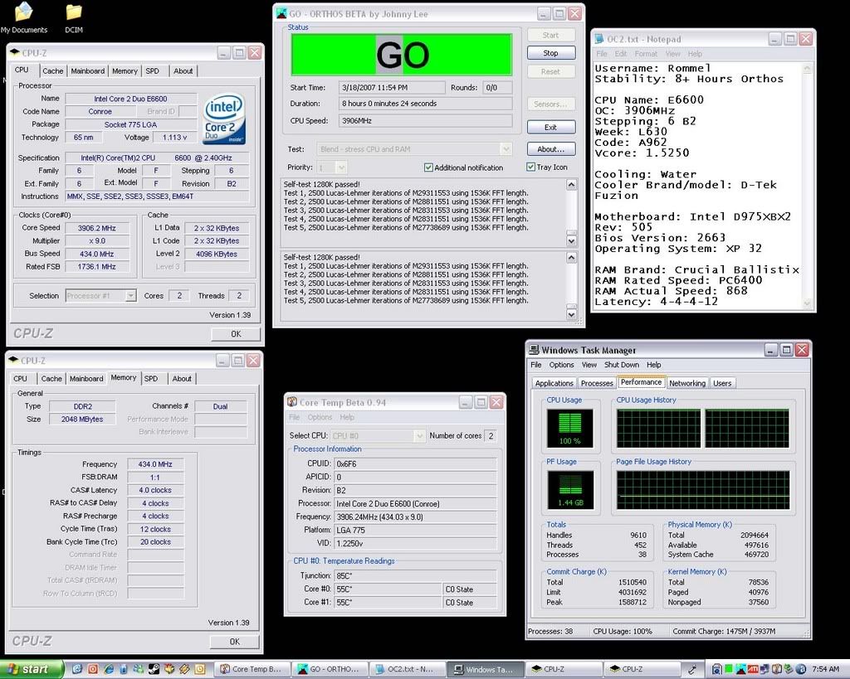Launch Winamp from the quick launch bar
This screenshot has width=850, height=679.
click(184, 669)
